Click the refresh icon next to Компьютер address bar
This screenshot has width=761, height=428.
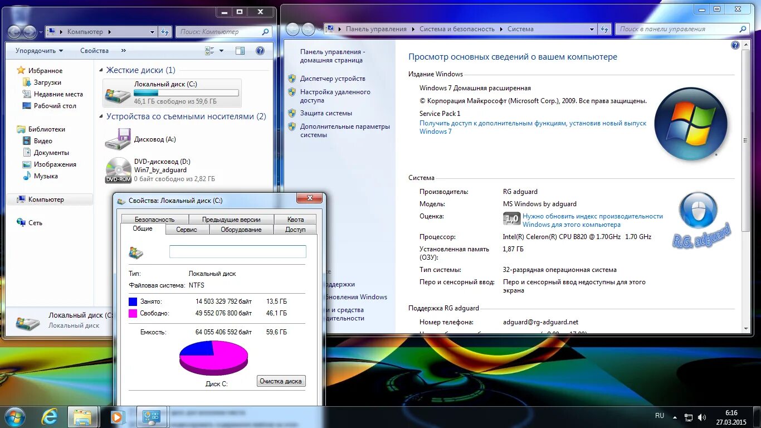click(165, 32)
